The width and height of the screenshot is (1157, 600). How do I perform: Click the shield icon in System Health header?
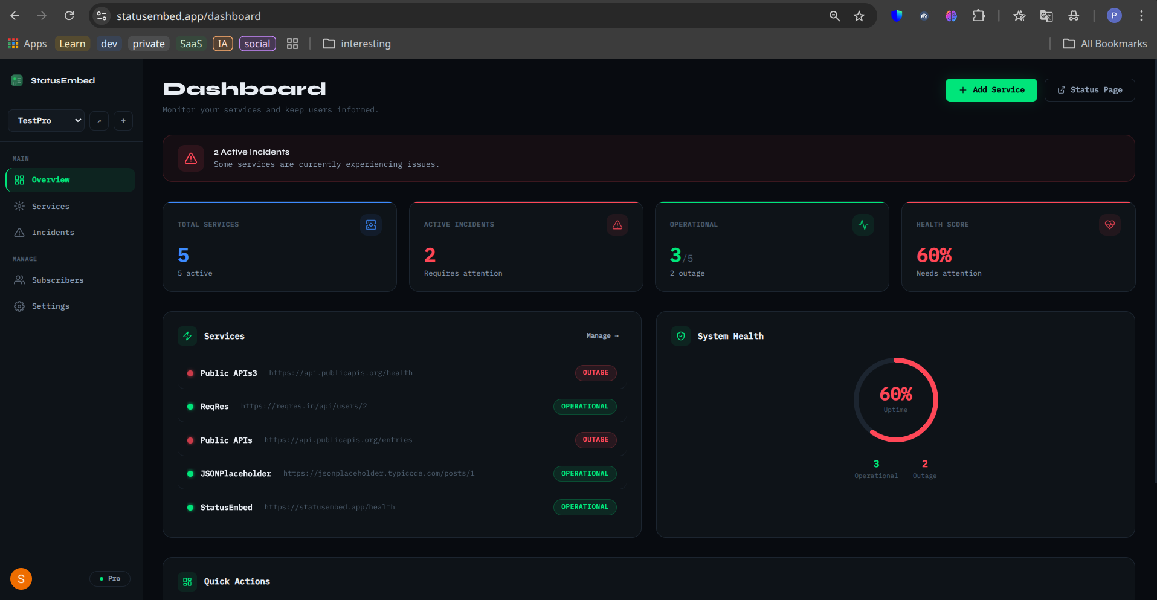coord(681,336)
